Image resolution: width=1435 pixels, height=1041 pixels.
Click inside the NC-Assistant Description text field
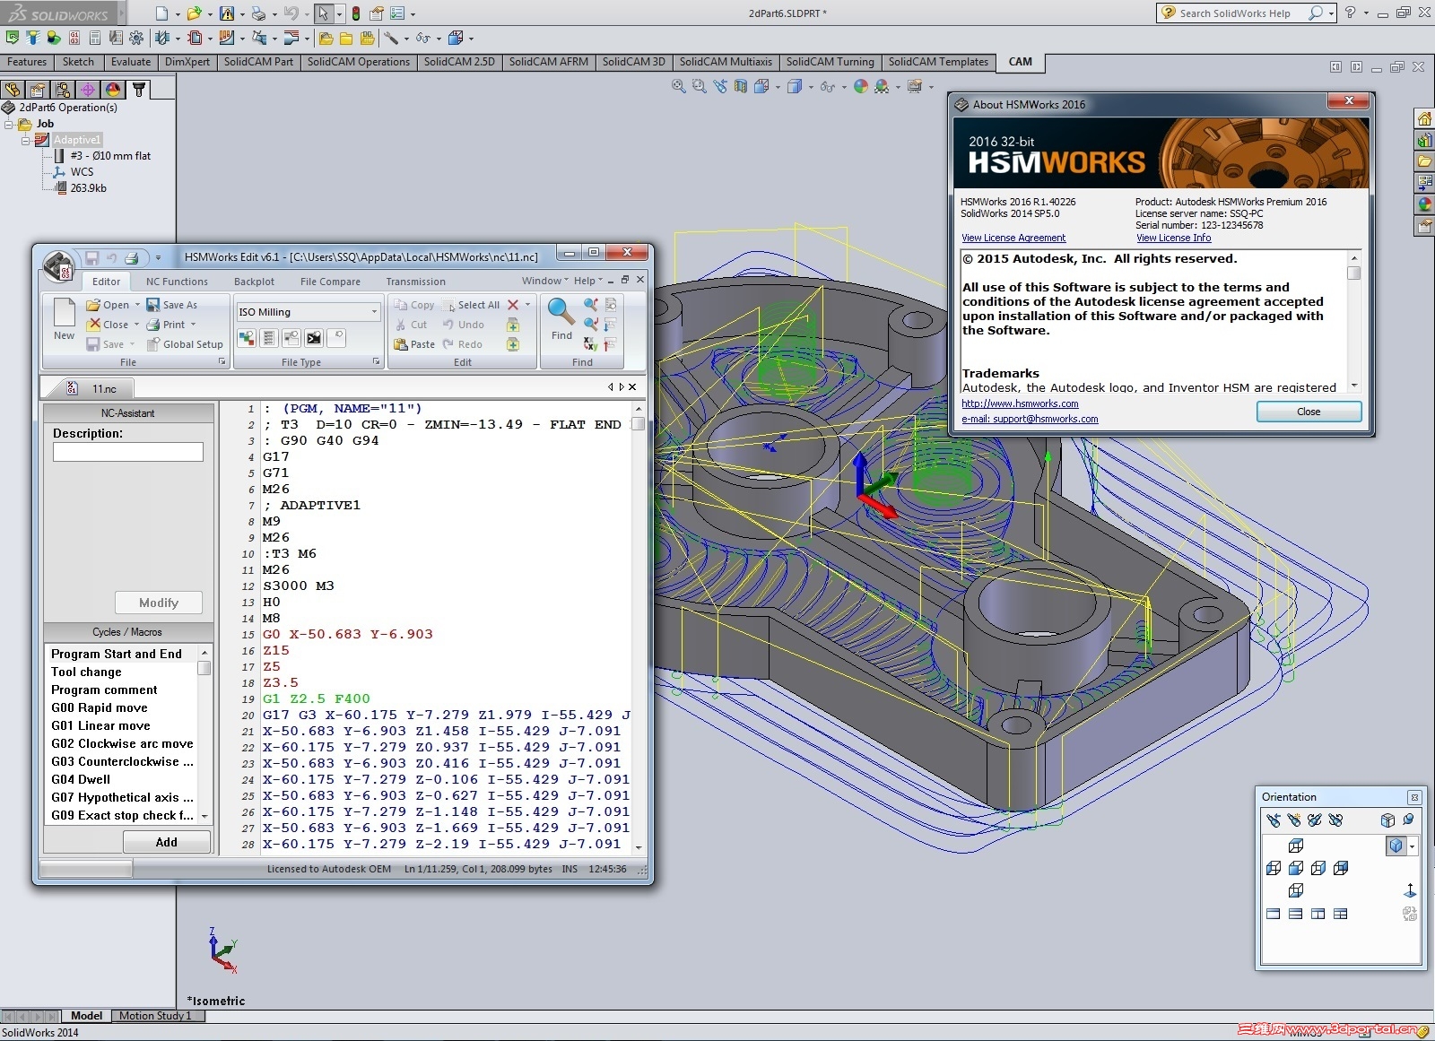tap(128, 453)
